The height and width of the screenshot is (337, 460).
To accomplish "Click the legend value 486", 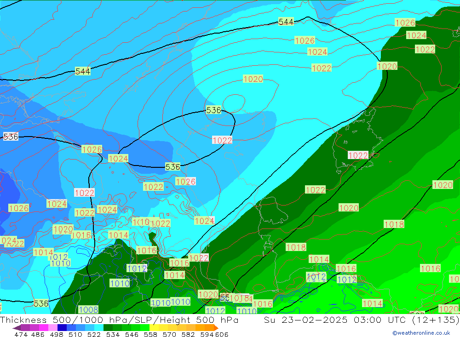I will point(38,335).
